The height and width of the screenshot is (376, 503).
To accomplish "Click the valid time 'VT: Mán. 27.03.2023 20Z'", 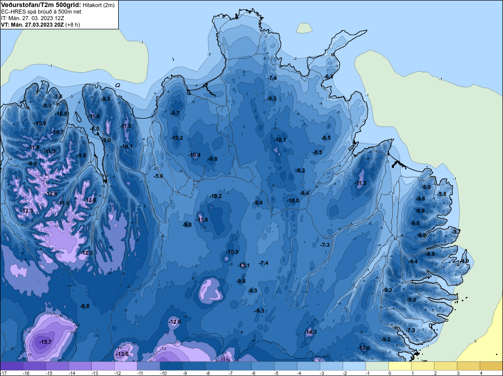I will click(x=32, y=25).
